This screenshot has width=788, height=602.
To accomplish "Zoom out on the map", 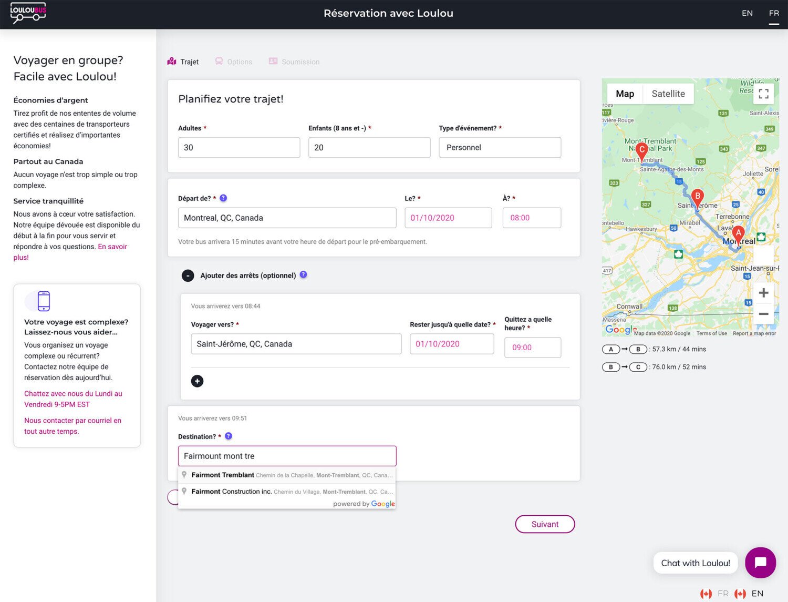I will [x=763, y=314].
